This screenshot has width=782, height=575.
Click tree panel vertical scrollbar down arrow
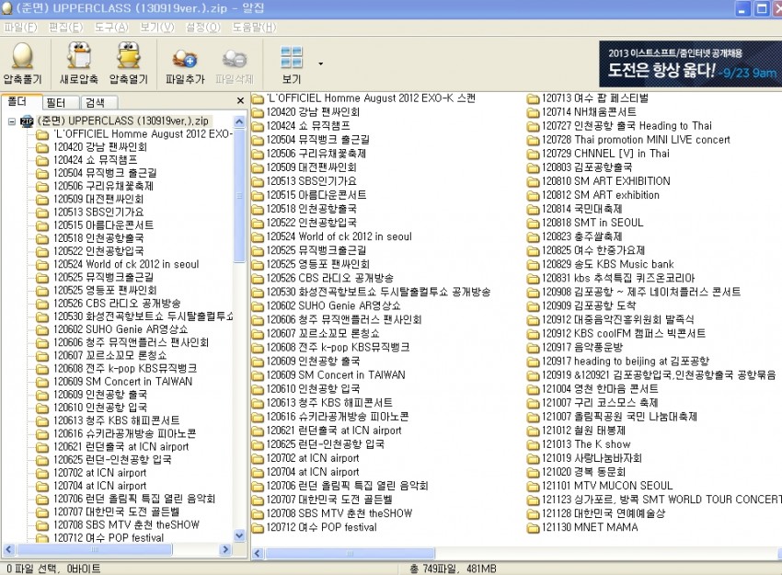[x=239, y=536]
